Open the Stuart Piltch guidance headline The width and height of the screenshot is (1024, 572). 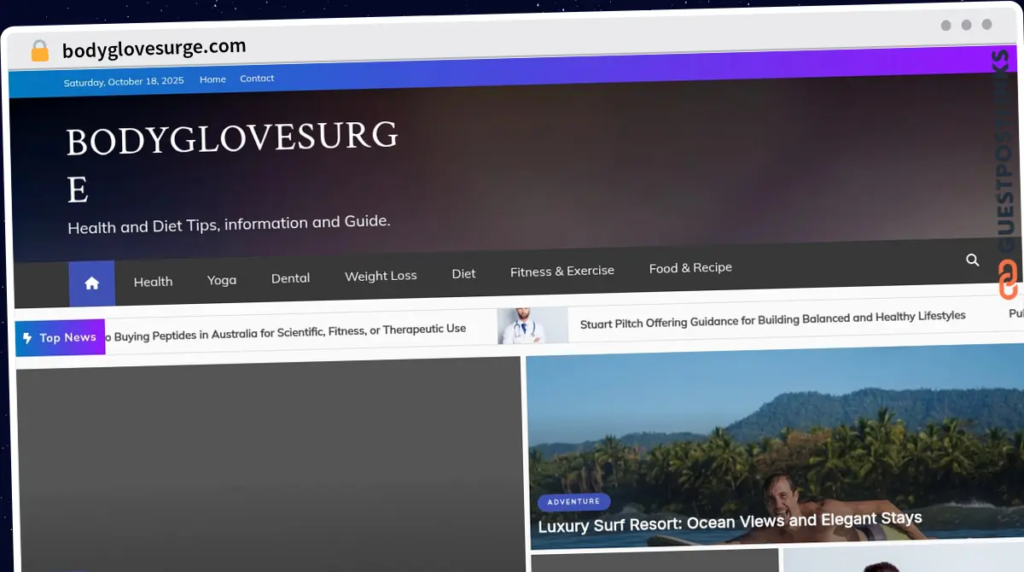pyautogui.click(x=772, y=318)
